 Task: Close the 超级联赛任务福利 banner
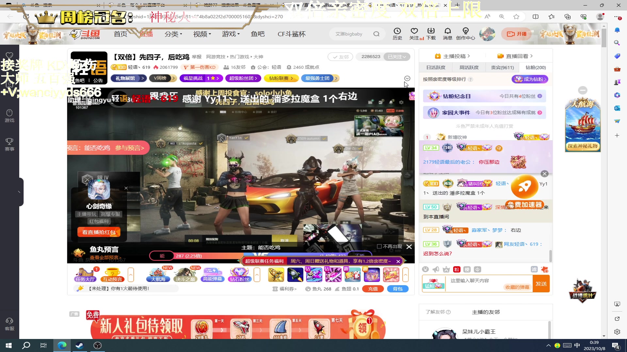tap(398, 261)
